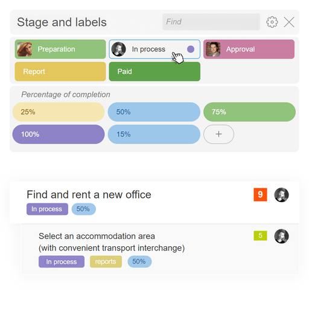
Task: Click the green 5 priority badge
Action: (260, 235)
